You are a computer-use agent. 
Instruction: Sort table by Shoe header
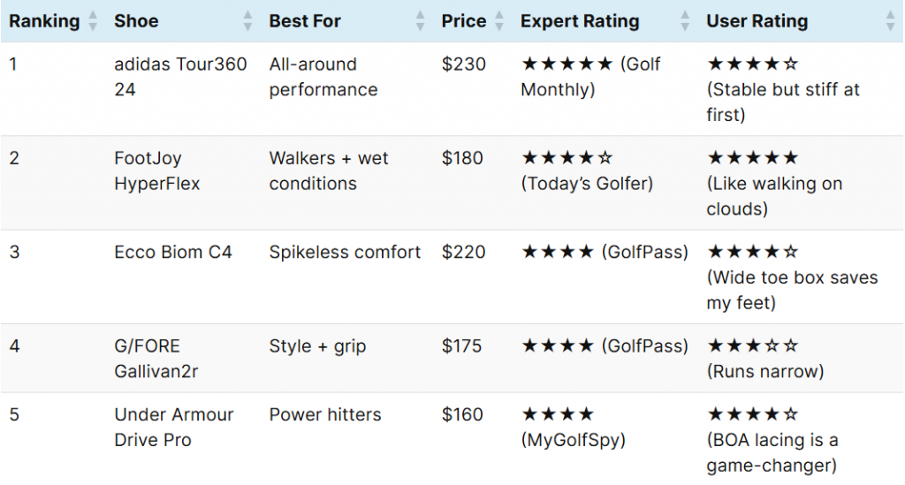pyautogui.click(x=136, y=21)
